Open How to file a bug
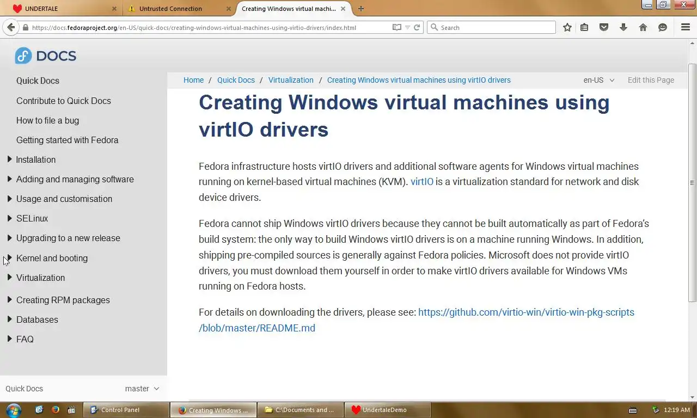Image resolution: width=697 pixels, height=418 pixels. (x=47, y=120)
